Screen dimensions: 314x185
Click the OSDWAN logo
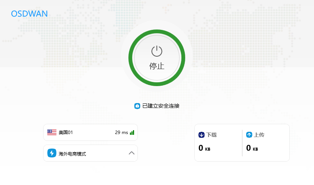pyautogui.click(x=29, y=14)
